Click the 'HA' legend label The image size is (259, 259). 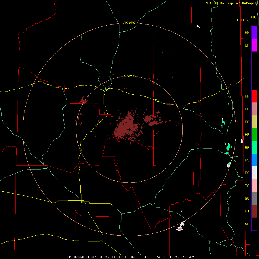[247, 96]
